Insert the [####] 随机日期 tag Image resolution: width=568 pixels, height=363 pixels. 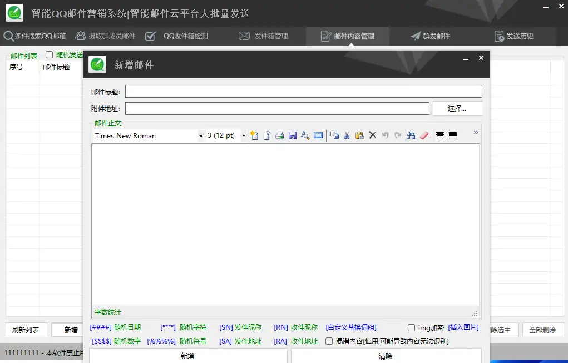pyautogui.click(x=115, y=327)
